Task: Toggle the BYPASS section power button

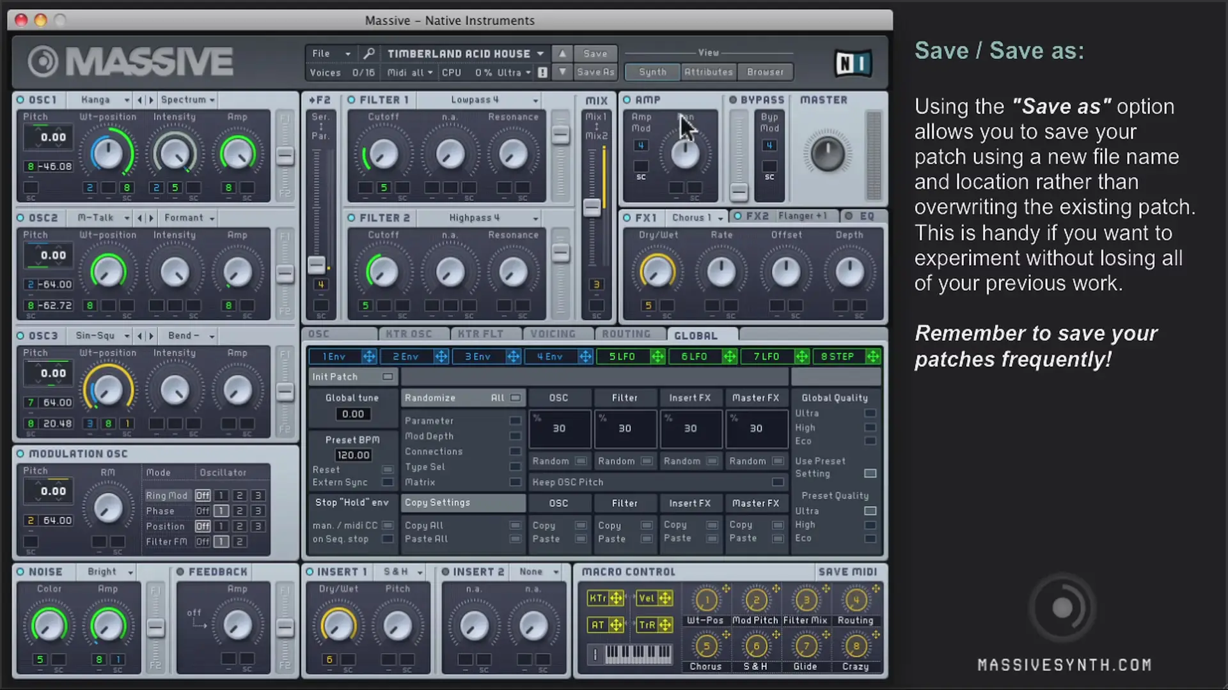Action: tap(733, 100)
